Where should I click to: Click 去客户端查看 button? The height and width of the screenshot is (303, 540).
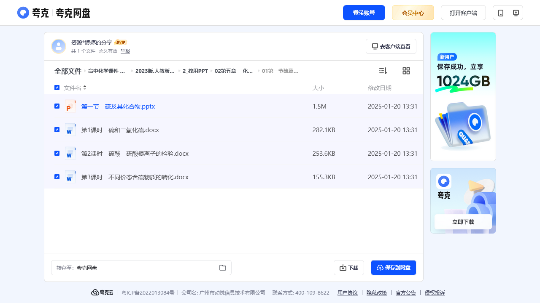point(391,46)
